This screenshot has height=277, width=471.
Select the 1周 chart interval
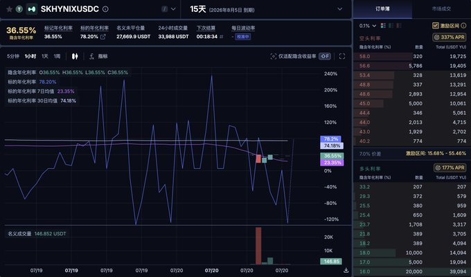click(x=57, y=56)
